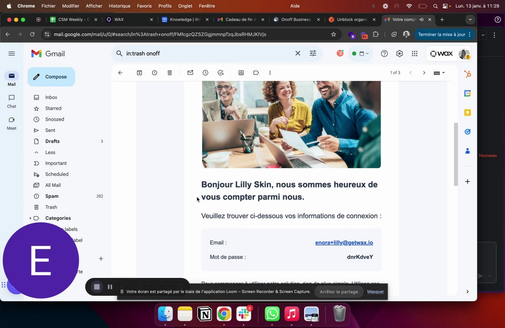Open Contacts in the side panel

468,151
